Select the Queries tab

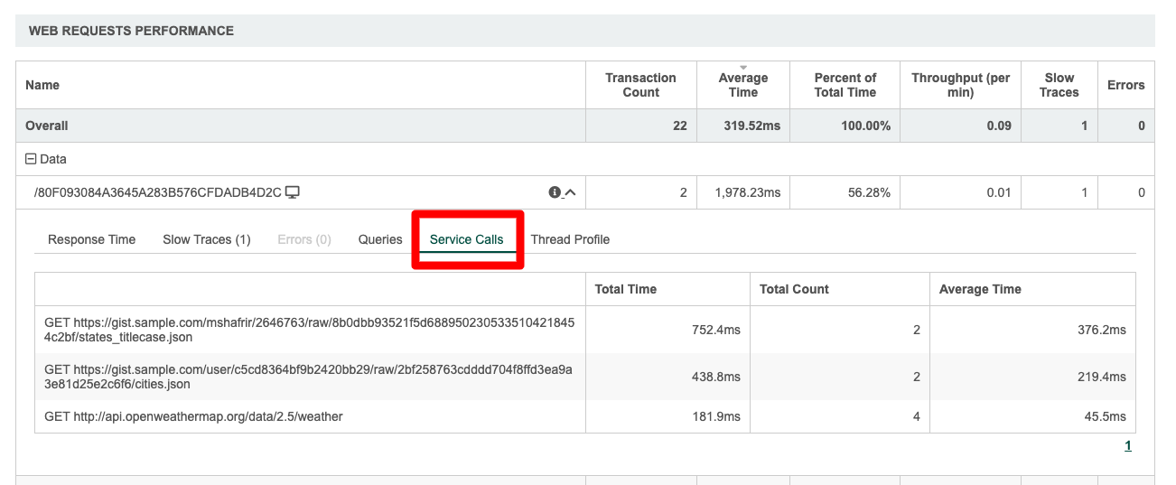click(x=379, y=239)
